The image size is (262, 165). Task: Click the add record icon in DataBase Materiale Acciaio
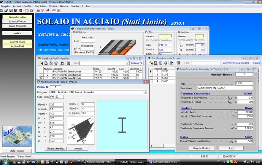pos(151,63)
